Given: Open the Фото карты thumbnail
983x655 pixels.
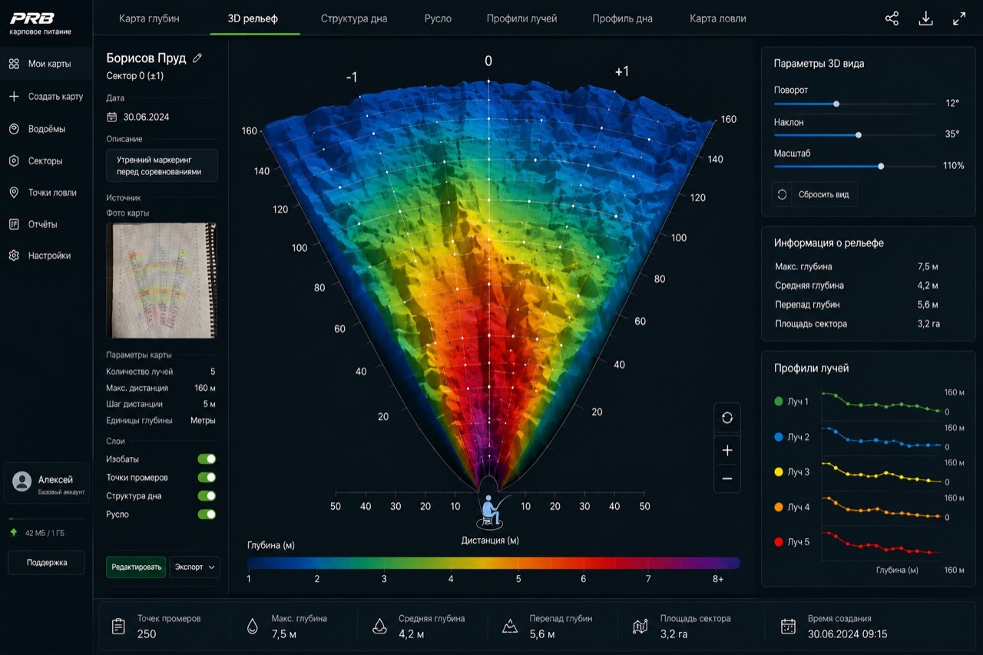Looking at the screenshot, I should [x=161, y=280].
